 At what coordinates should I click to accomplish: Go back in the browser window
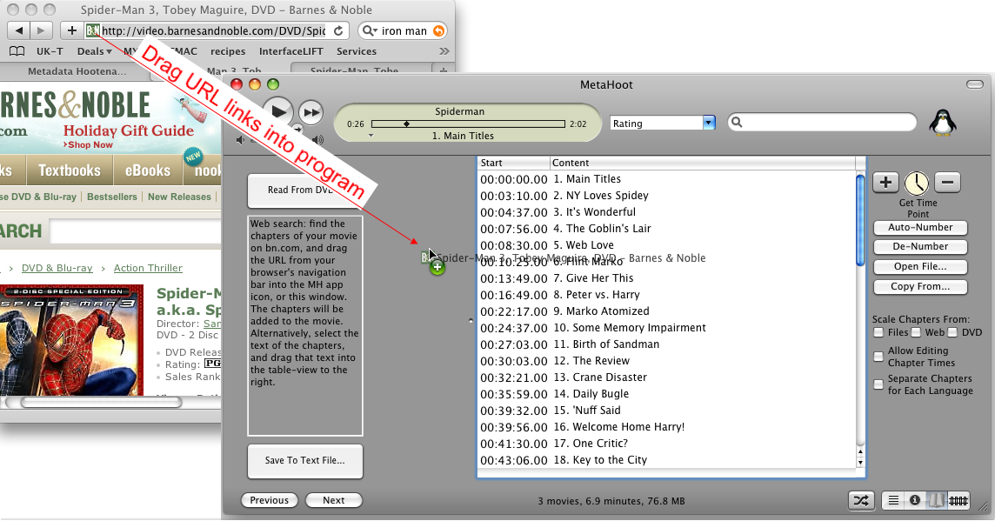tap(19, 30)
